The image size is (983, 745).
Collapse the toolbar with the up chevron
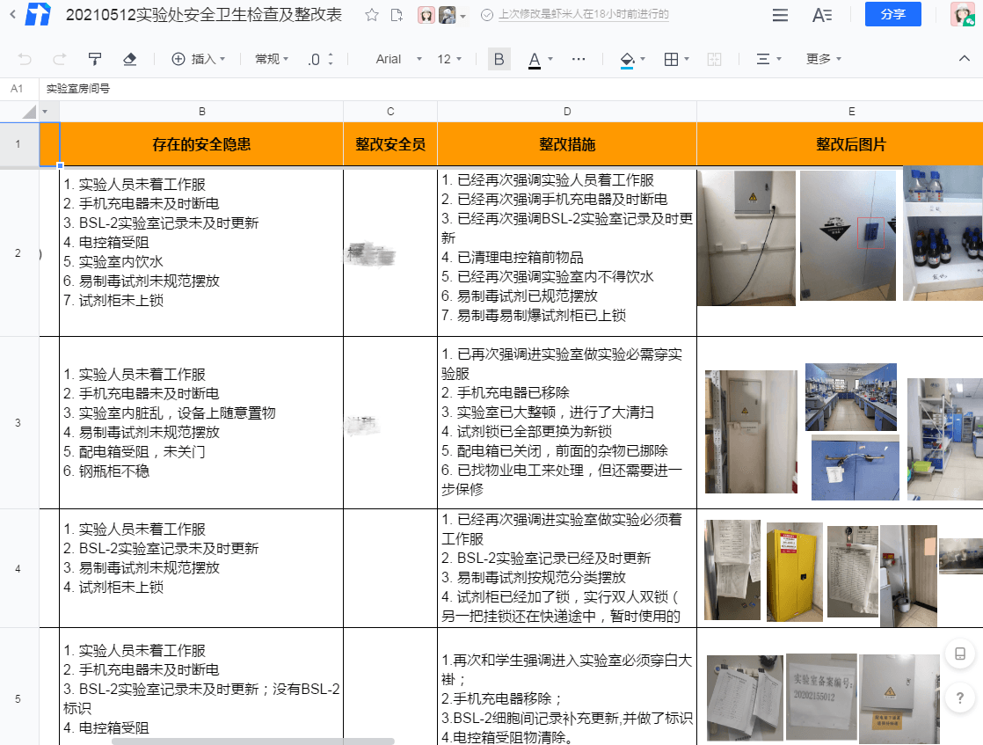click(x=964, y=58)
